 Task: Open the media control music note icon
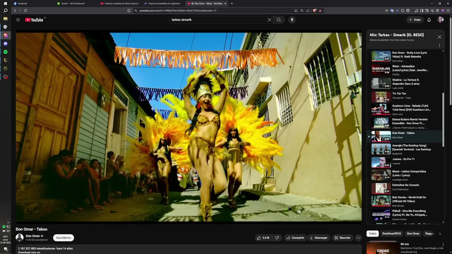coord(416,11)
